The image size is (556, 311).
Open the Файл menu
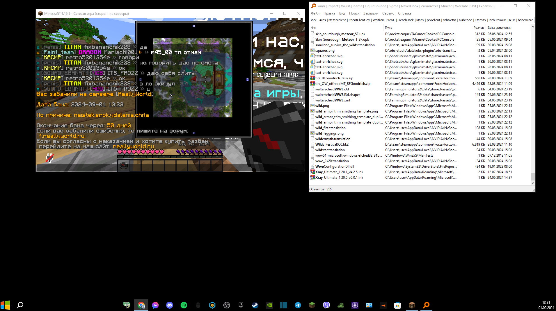point(315,13)
